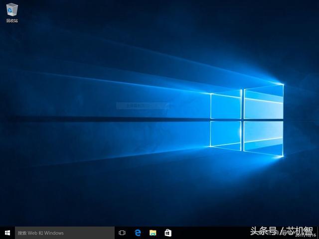Click the Show Desktop strip at taskbar edge
Screen dimensions: 319x239
click(x=318, y=233)
